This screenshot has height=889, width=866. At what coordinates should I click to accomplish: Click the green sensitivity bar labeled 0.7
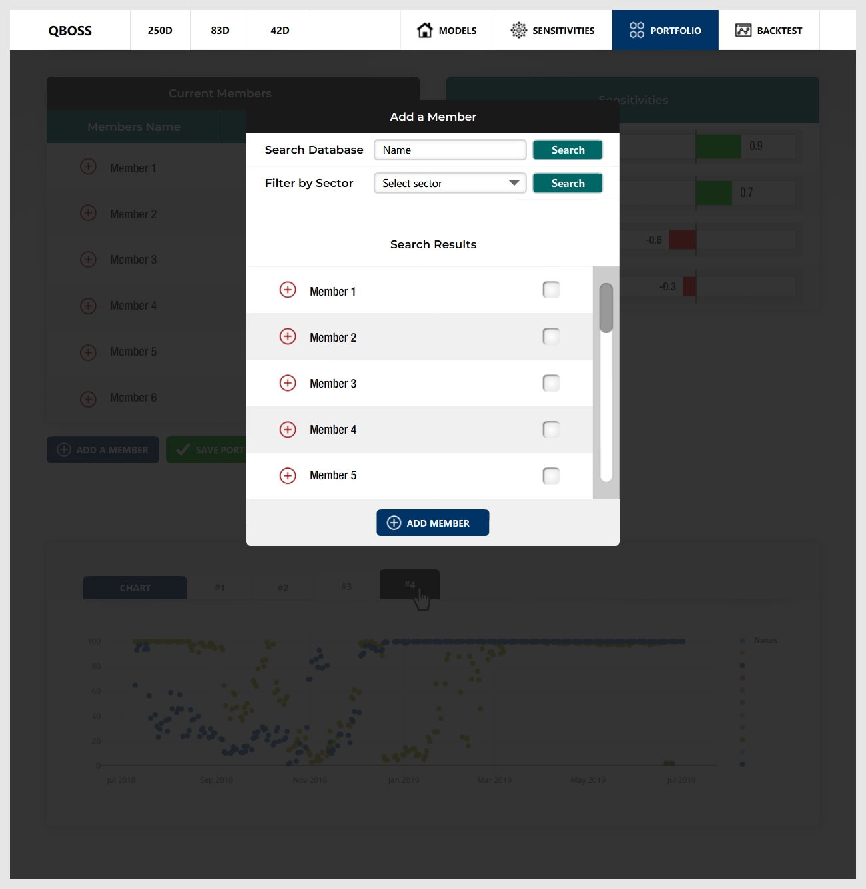714,193
